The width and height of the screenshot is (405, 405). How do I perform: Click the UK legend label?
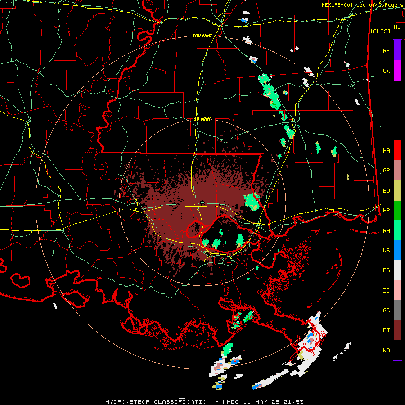click(386, 71)
